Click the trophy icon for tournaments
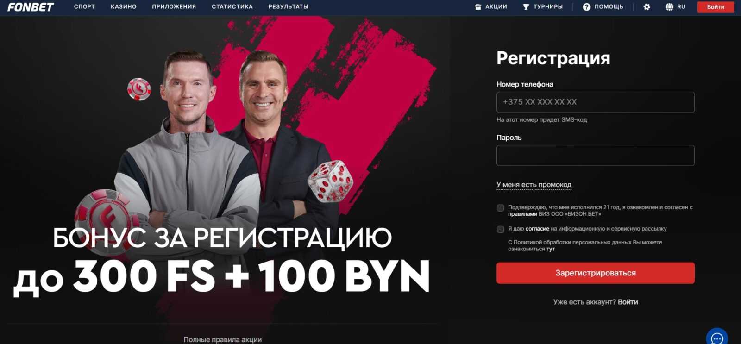The height and width of the screenshot is (344, 741). [x=526, y=7]
